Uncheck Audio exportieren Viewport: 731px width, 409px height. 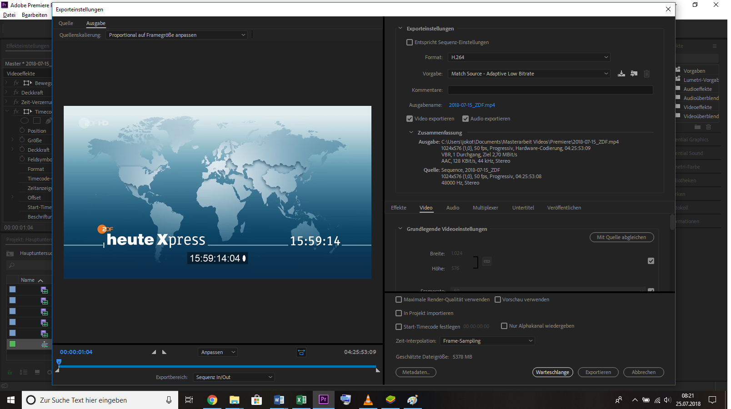pyautogui.click(x=466, y=119)
